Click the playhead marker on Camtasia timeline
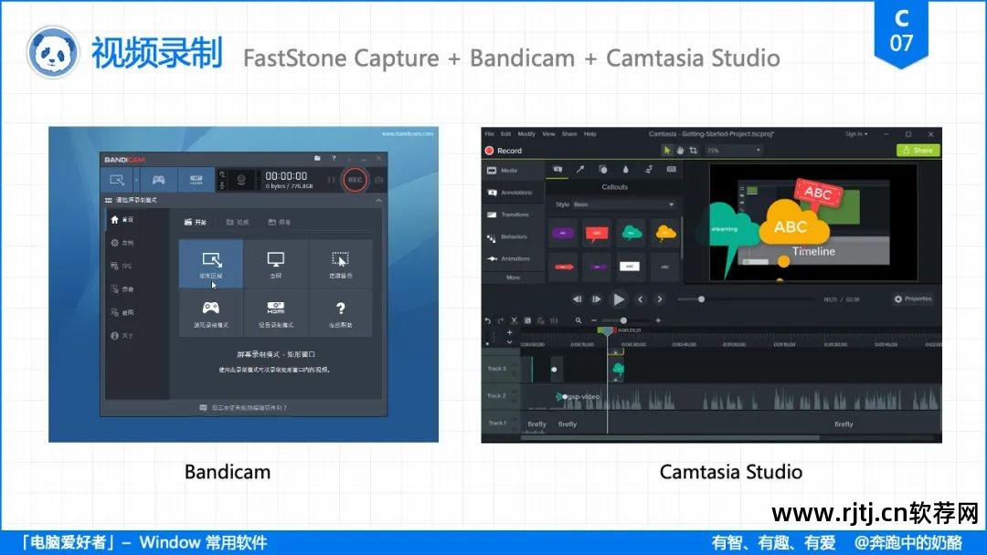 (x=607, y=330)
